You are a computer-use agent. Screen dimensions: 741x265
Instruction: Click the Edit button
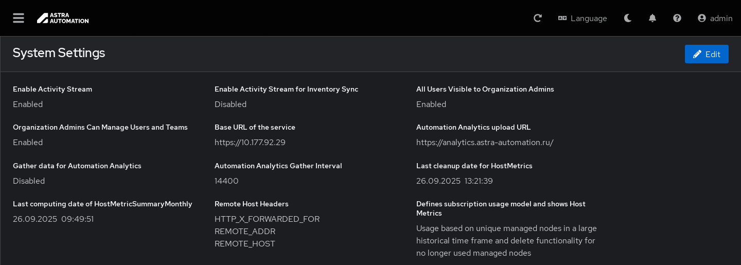tap(707, 54)
